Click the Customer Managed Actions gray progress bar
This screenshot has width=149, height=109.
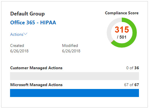(74, 76)
